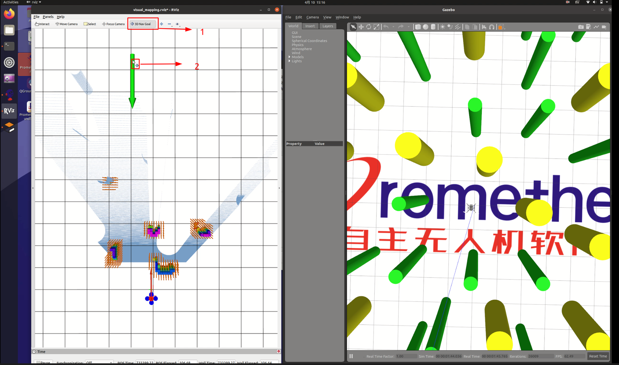Open the undo history dropdown in Gazebo
Screen dimensions: 619x365
click(393, 27)
